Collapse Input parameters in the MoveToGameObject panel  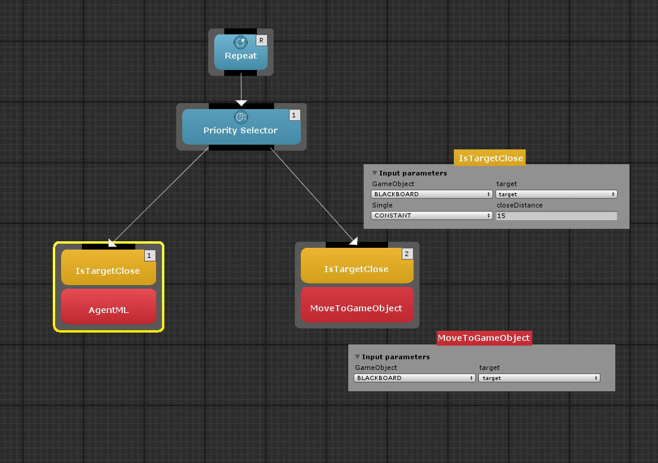coord(357,357)
